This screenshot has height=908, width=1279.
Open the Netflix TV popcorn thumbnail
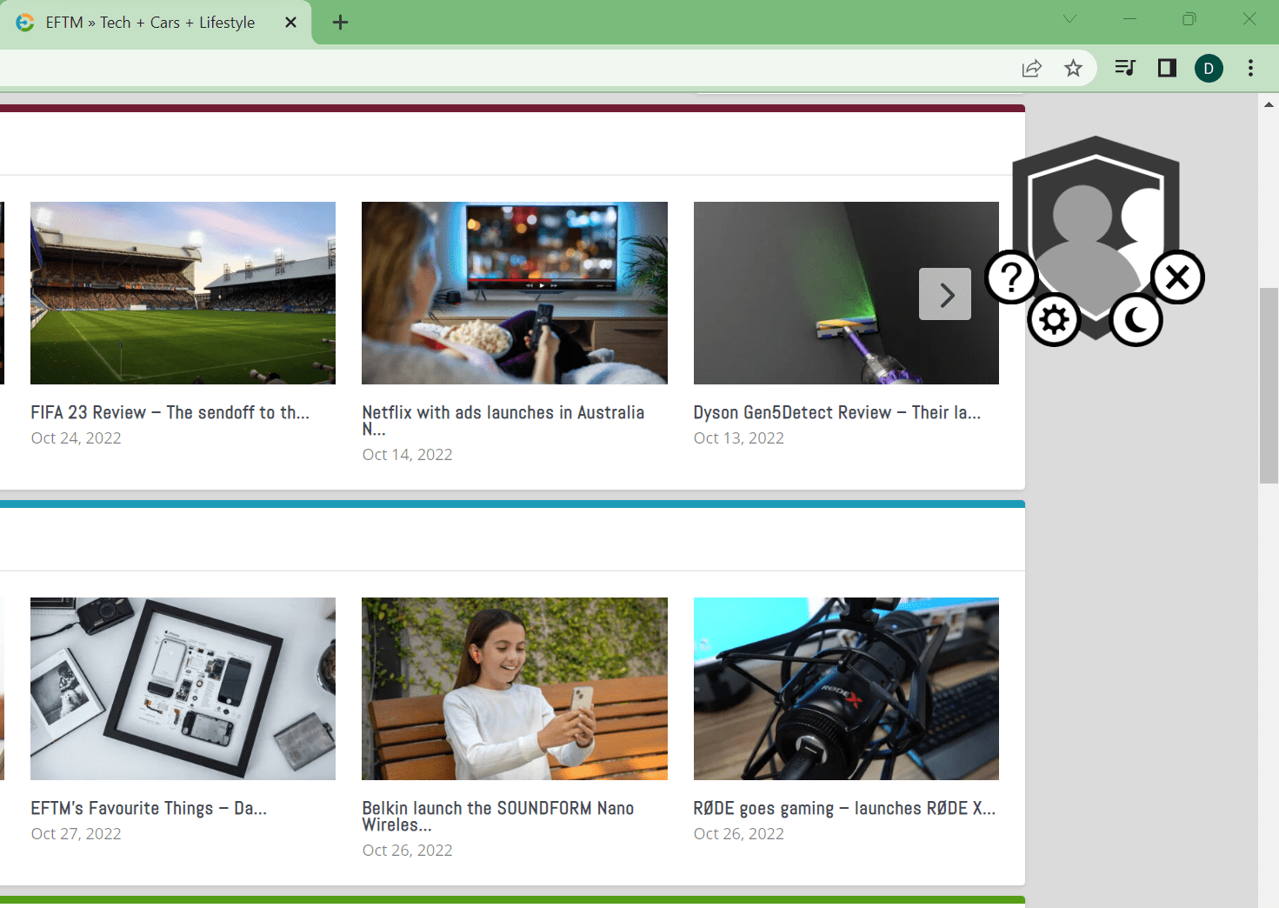(x=515, y=293)
